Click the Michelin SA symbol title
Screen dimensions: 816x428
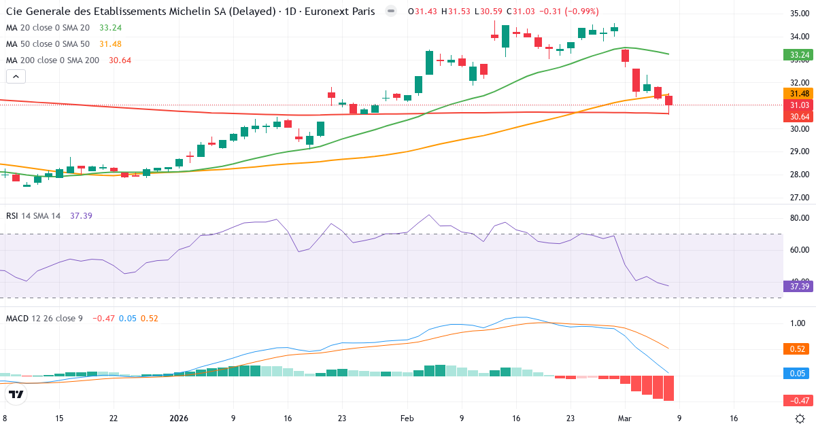coord(190,12)
